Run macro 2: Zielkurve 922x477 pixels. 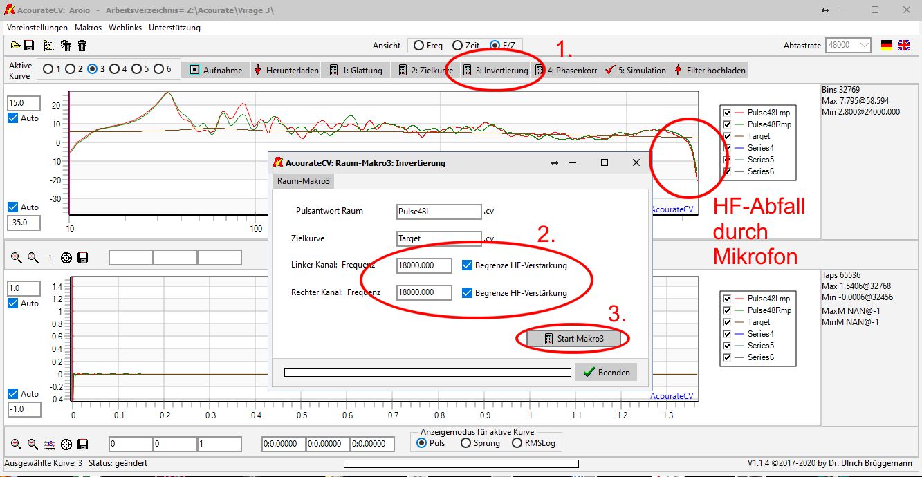425,70
